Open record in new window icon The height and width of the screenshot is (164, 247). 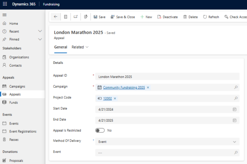tap(75, 17)
